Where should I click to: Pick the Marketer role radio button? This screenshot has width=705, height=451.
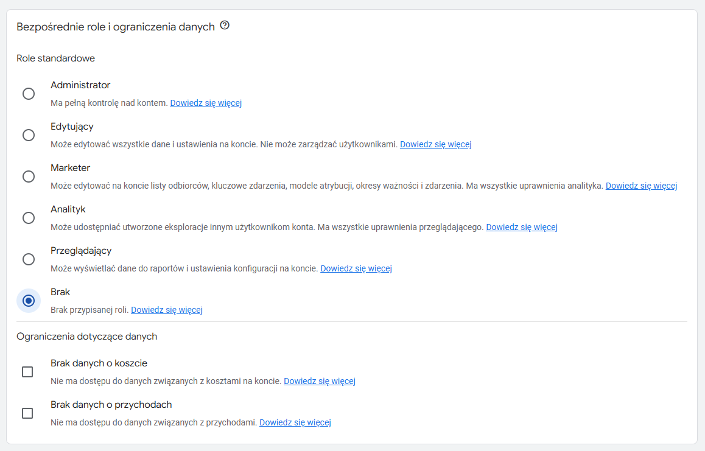(28, 177)
